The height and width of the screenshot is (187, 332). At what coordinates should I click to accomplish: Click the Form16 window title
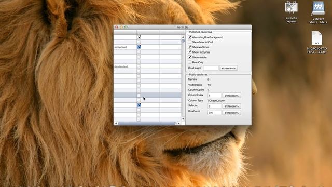pyautogui.click(x=182, y=27)
